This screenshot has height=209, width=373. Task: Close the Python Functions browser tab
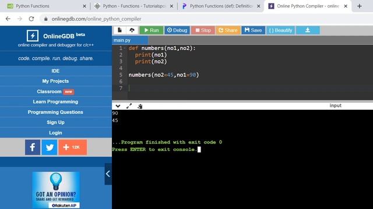[x=85, y=6]
